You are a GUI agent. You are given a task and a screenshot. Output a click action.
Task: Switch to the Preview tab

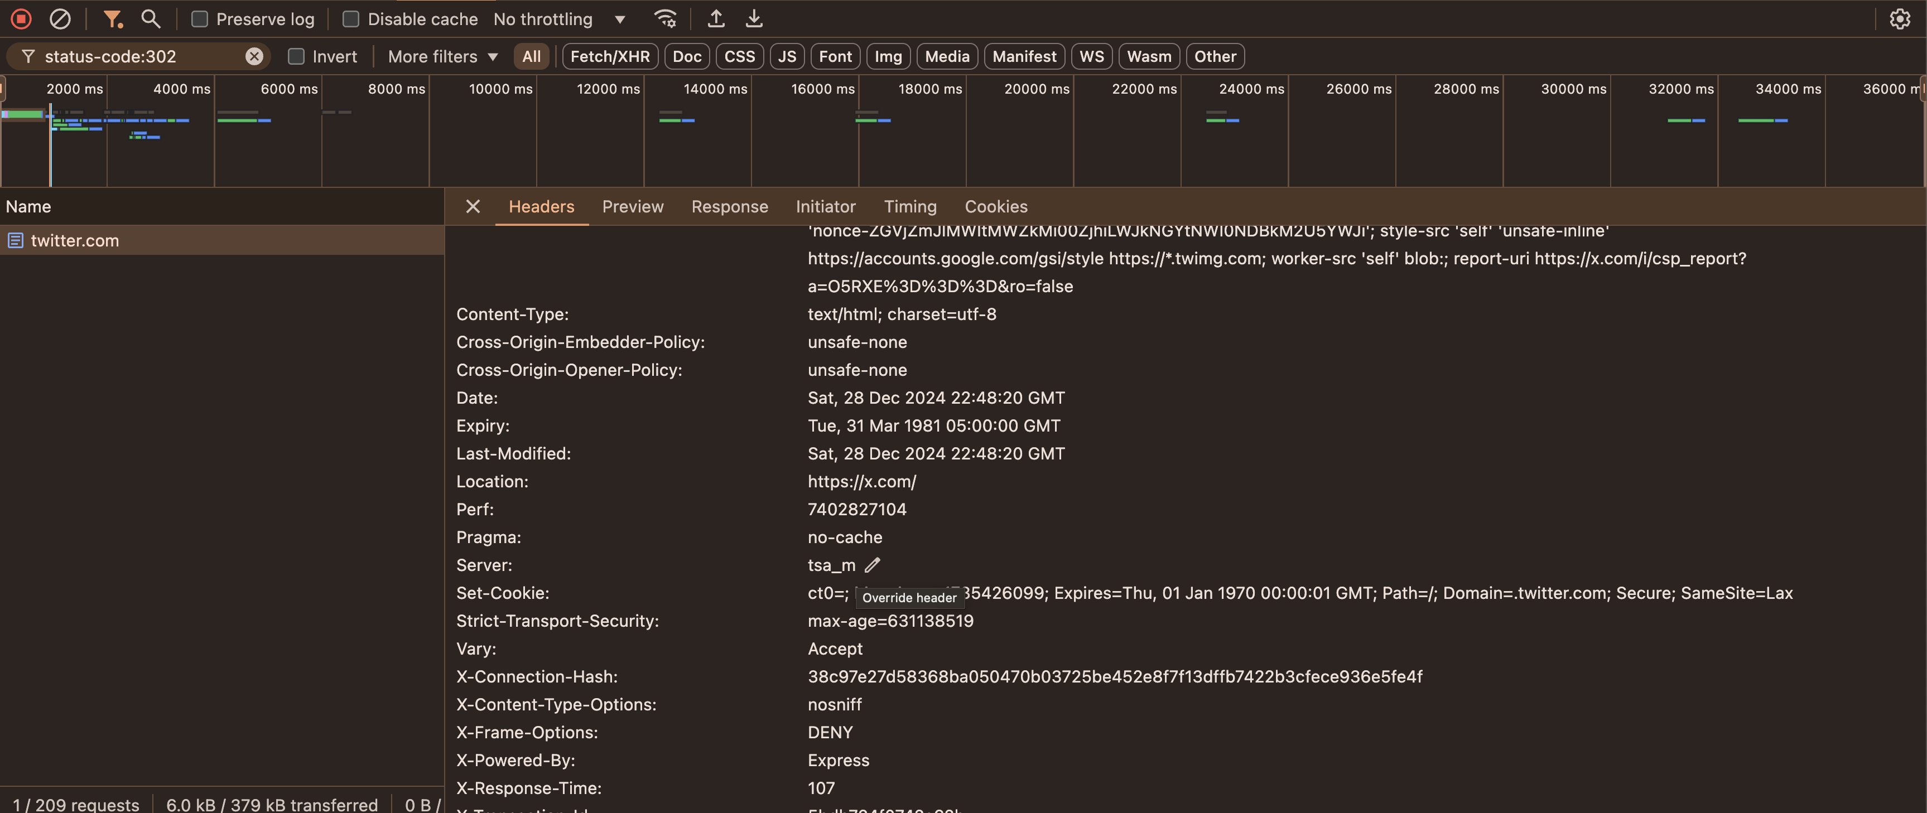(632, 206)
